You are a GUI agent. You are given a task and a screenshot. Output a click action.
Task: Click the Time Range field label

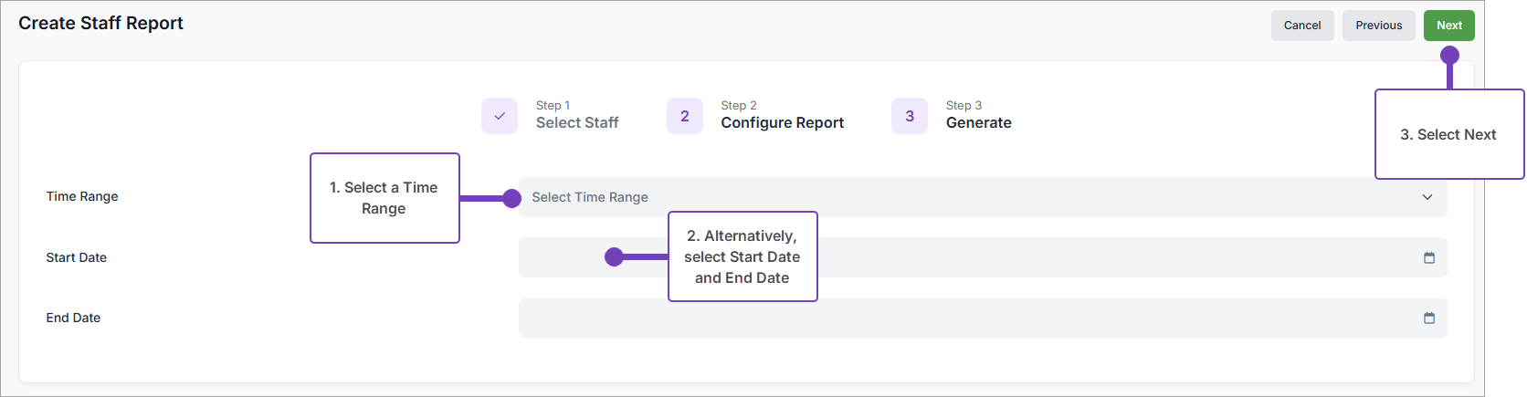click(x=82, y=196)
